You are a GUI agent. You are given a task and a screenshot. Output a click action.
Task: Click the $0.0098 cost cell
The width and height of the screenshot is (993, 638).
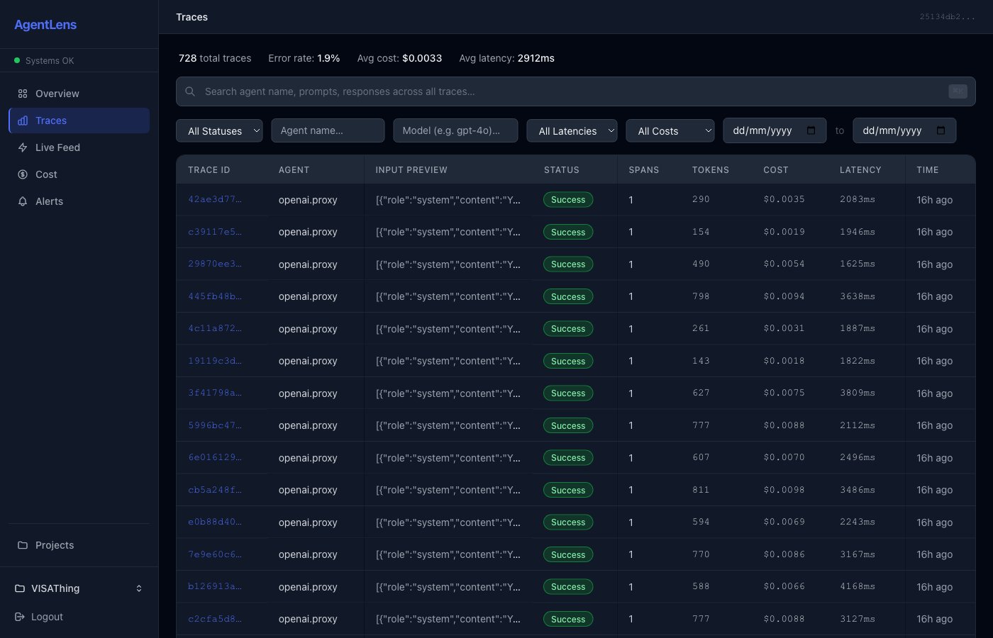tap(784, 490)
